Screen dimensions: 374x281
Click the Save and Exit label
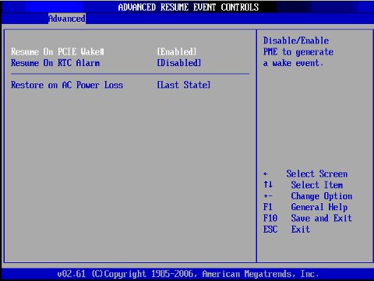click(322, 218)
